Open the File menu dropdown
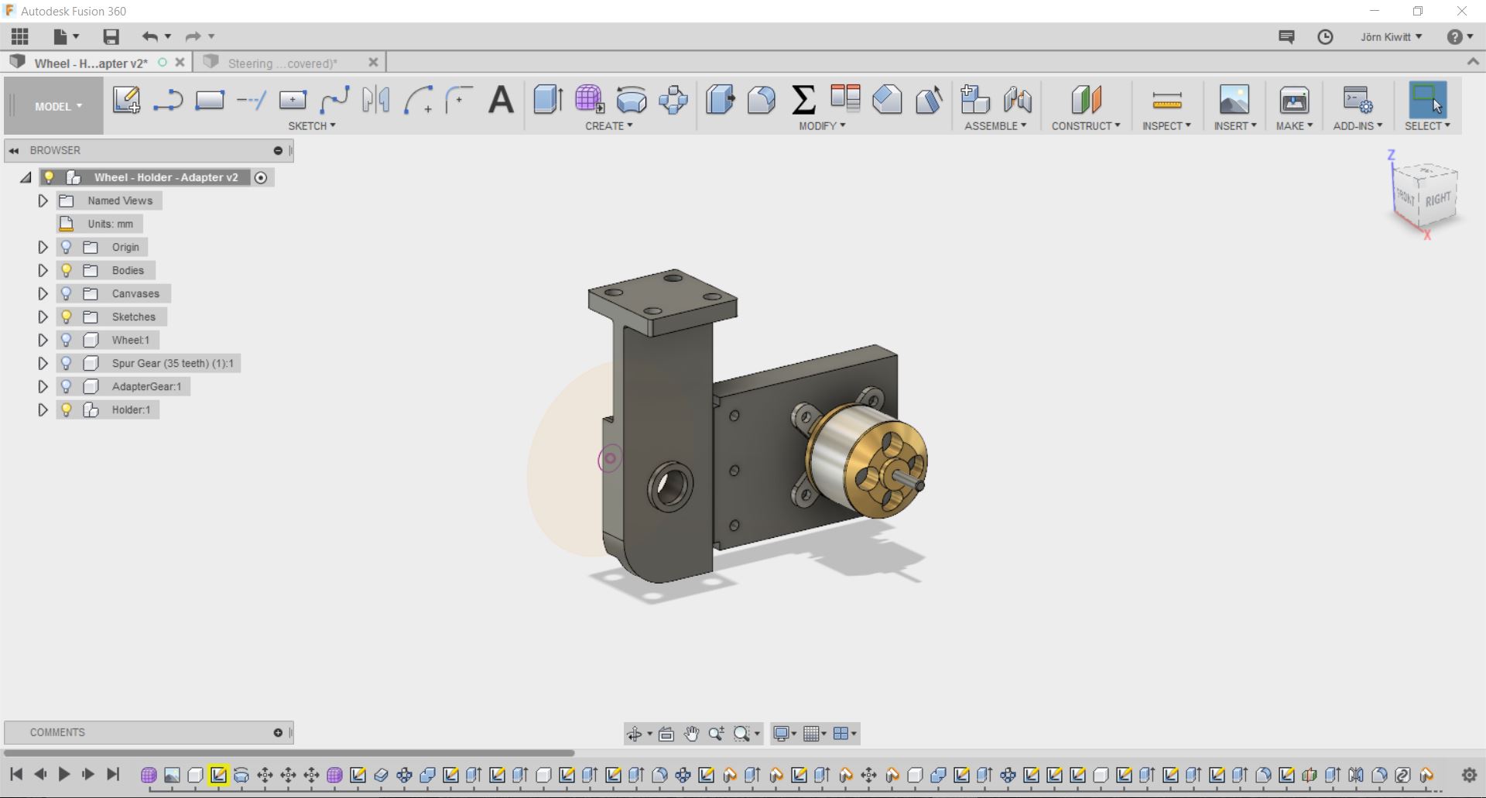 pyautogui.click(x=67, y=36)
